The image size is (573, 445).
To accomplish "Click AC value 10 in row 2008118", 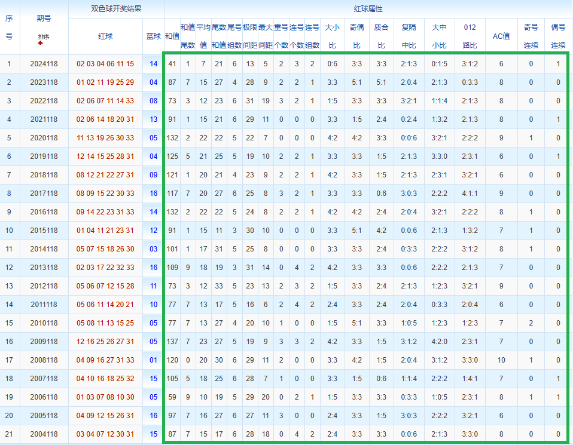I will [x=501, y=360].
